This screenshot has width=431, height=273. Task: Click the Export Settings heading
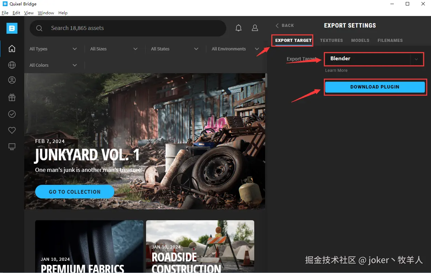[x=350, y=26]
